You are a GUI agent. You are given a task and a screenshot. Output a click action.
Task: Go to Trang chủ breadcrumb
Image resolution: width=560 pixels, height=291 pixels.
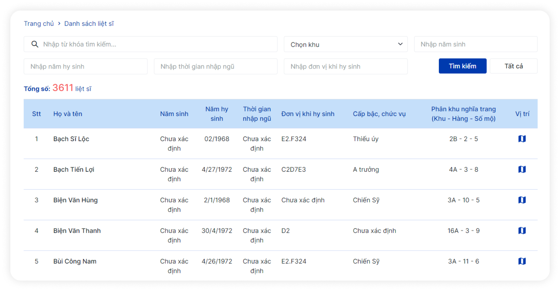[x=39, y=24]
